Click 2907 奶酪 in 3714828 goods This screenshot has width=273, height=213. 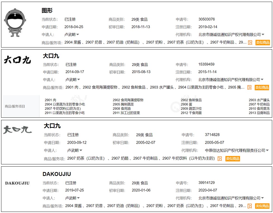point(120,158)
